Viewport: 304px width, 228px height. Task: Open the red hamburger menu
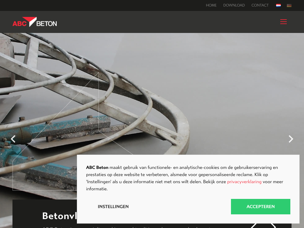tap(283, 22)
